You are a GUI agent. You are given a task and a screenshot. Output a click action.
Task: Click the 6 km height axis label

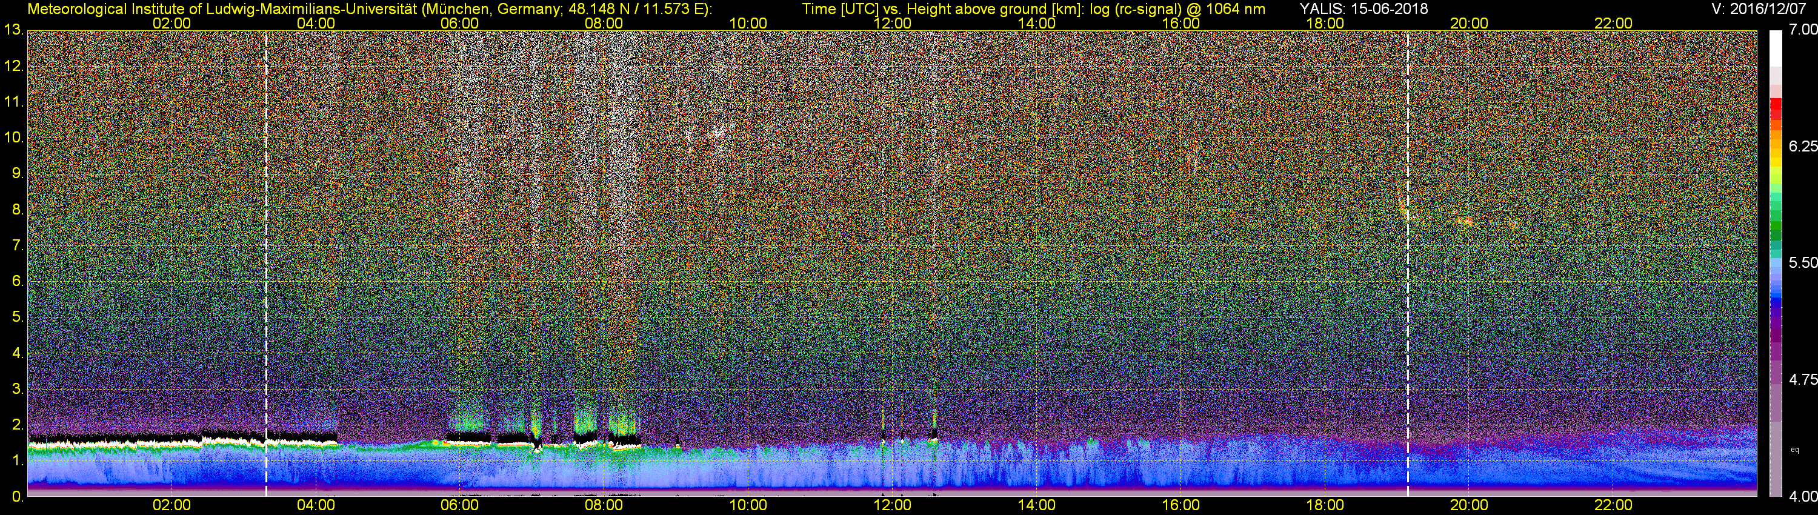(x=17, y=282)
